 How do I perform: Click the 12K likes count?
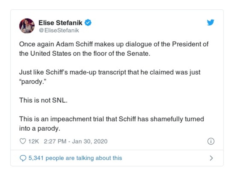point(34,141)
